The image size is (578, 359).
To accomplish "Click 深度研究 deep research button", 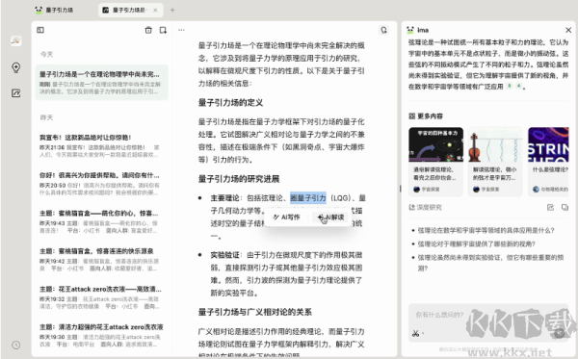I will pos(425,207).
